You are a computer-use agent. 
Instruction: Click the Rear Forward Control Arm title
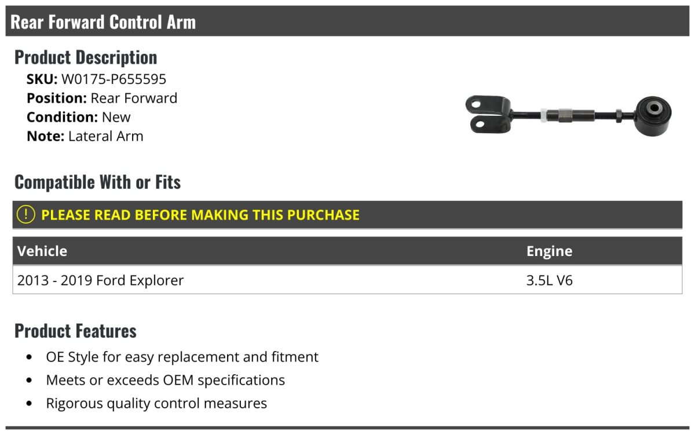click(x=103, y=22)
